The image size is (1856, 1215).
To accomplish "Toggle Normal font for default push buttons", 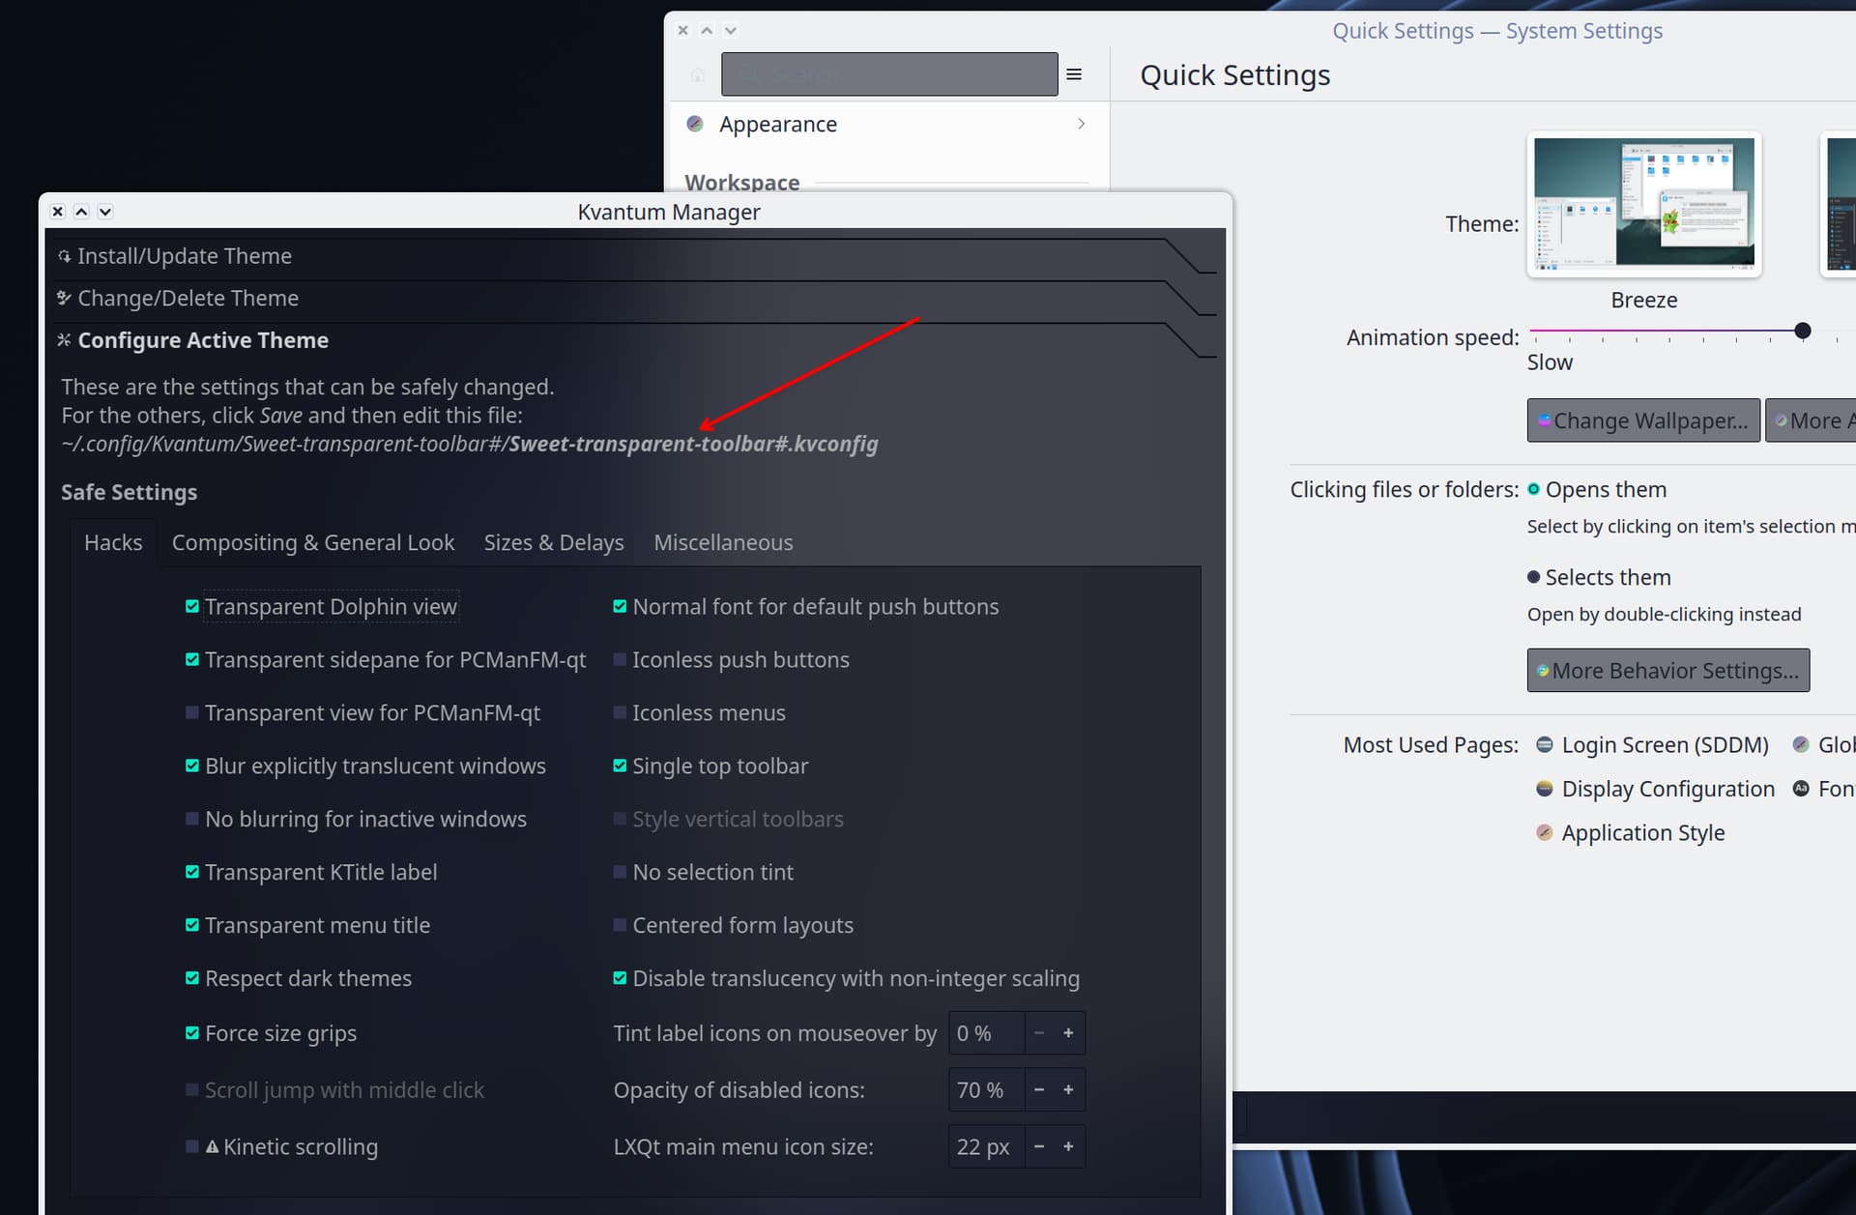I will click(x=620, y=606).
